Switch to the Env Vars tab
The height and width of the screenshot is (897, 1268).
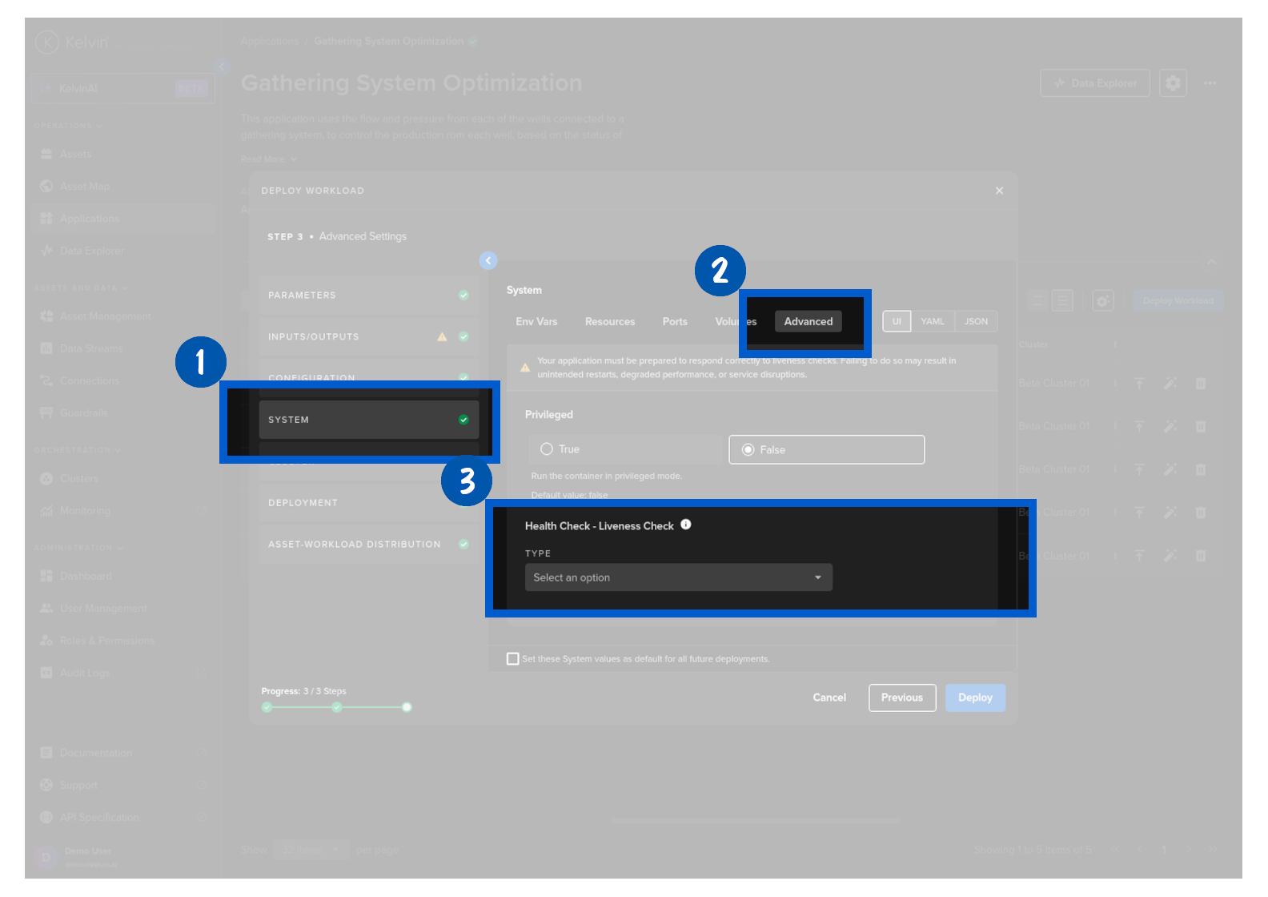coord(536,322)
